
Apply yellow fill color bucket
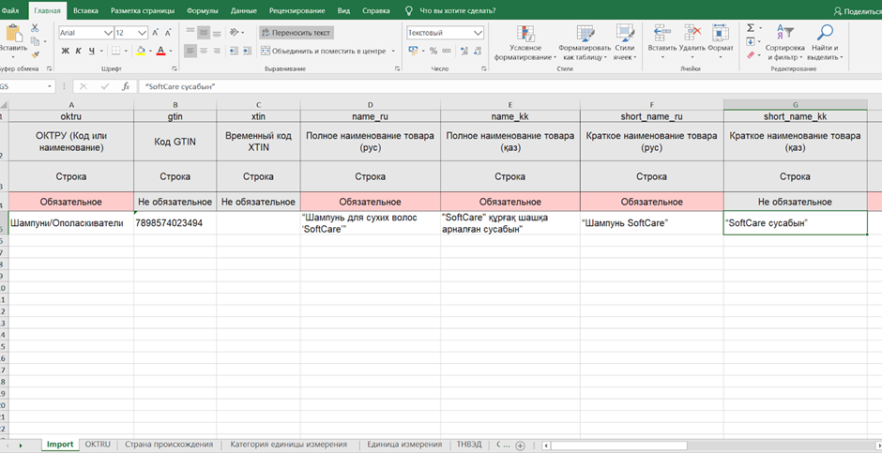(x=141, y=52)
